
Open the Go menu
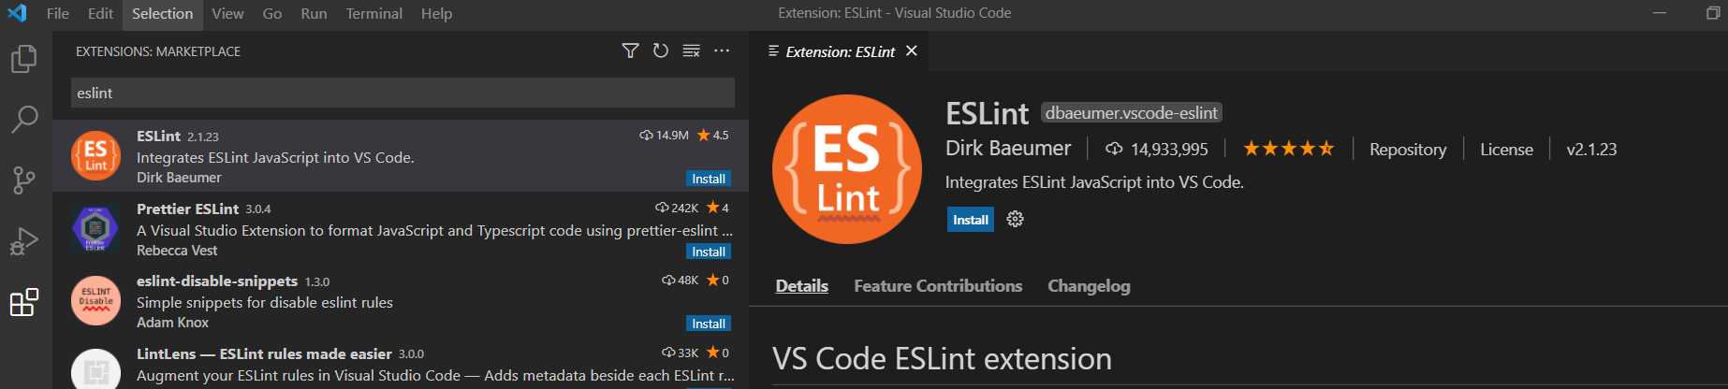click(272, 13)
